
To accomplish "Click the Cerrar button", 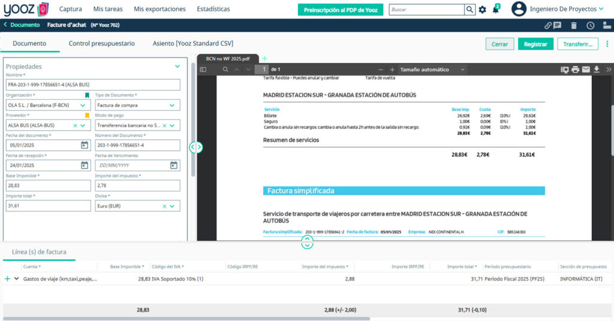I will click(499, 44).
